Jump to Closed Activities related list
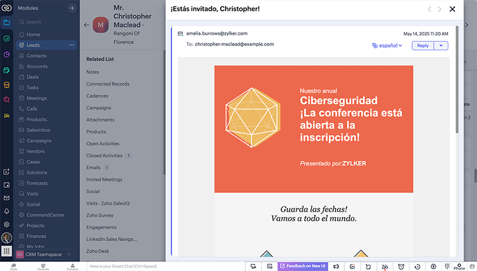The height and width of the screenshot is (271, 477). click(x=105, y=155)
